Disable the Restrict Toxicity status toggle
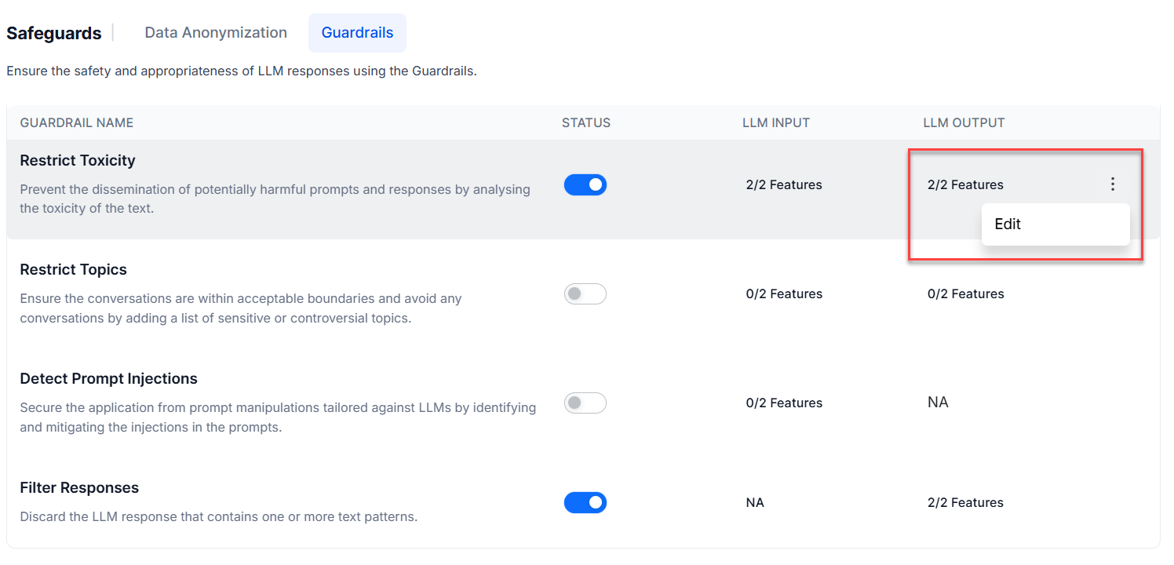 coord(585,184)
